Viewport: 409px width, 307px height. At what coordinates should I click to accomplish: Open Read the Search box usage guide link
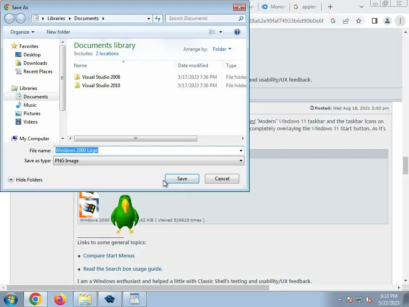pos(123,269)
